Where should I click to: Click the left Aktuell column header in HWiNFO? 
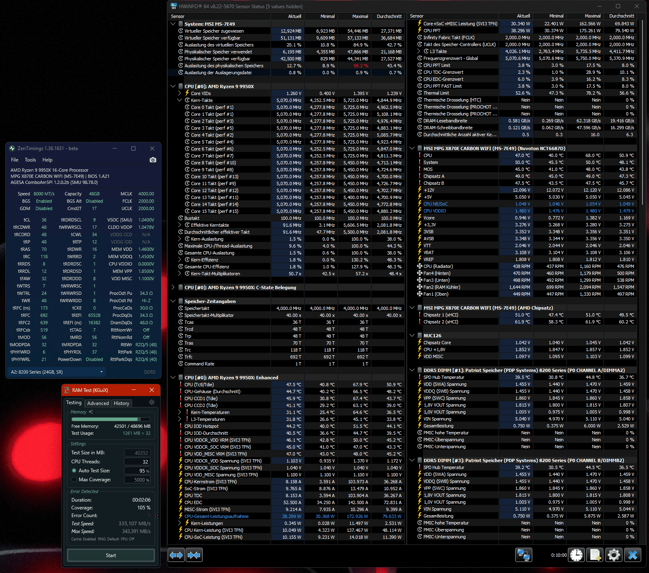pos(287,16)
